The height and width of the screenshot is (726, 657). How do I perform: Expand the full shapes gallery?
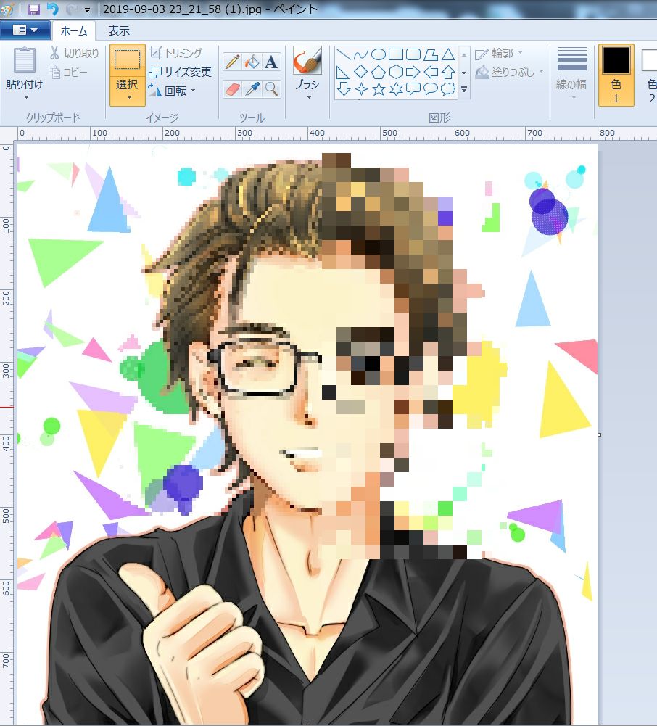tap(464, 89)
